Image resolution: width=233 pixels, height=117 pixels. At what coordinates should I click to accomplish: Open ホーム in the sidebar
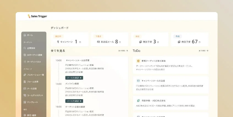pyautogui.click(x=28, y=35)
